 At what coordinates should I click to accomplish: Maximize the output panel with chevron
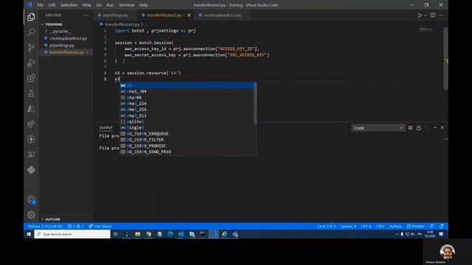435,127
